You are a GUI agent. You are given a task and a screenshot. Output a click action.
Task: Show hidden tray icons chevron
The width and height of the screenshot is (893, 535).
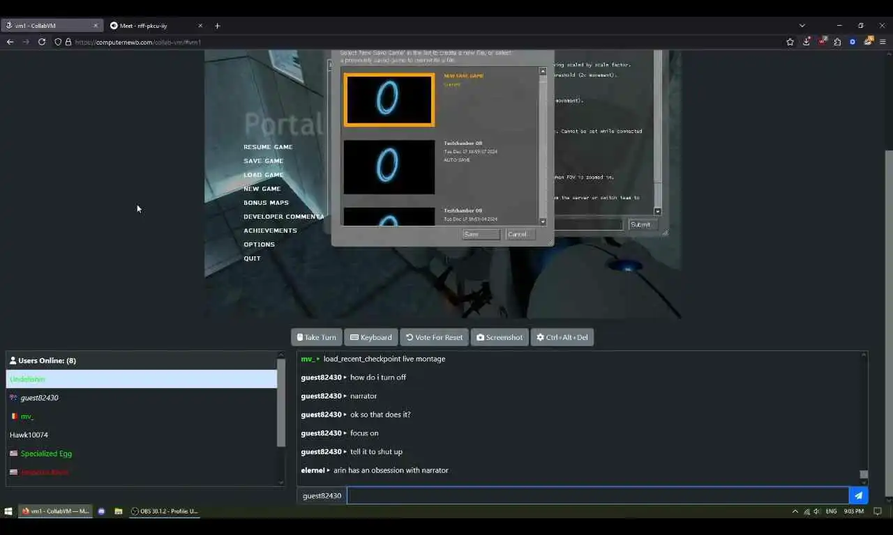point(795,511)
